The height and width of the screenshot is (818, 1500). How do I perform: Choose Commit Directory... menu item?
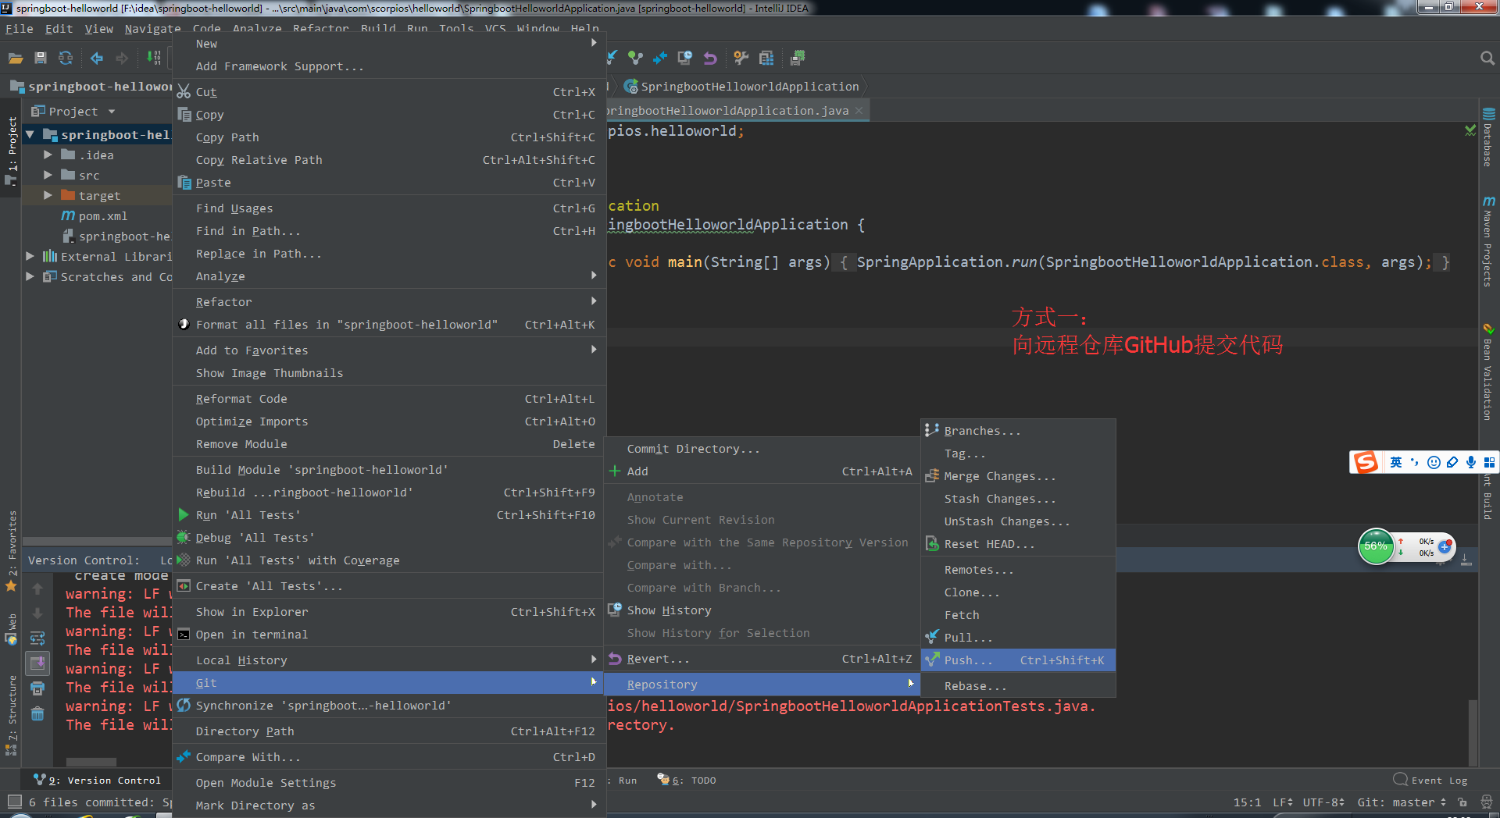[x=762, y=449]
